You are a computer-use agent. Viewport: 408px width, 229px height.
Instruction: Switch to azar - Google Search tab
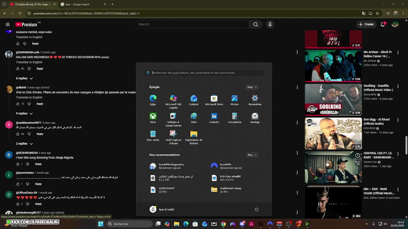click(x=84, y=4)
